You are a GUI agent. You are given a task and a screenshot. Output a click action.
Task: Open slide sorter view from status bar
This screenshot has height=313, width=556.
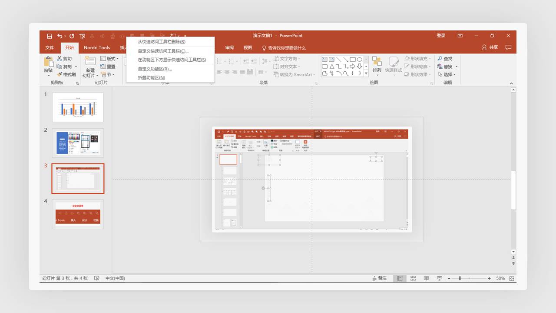click(413, 278)
